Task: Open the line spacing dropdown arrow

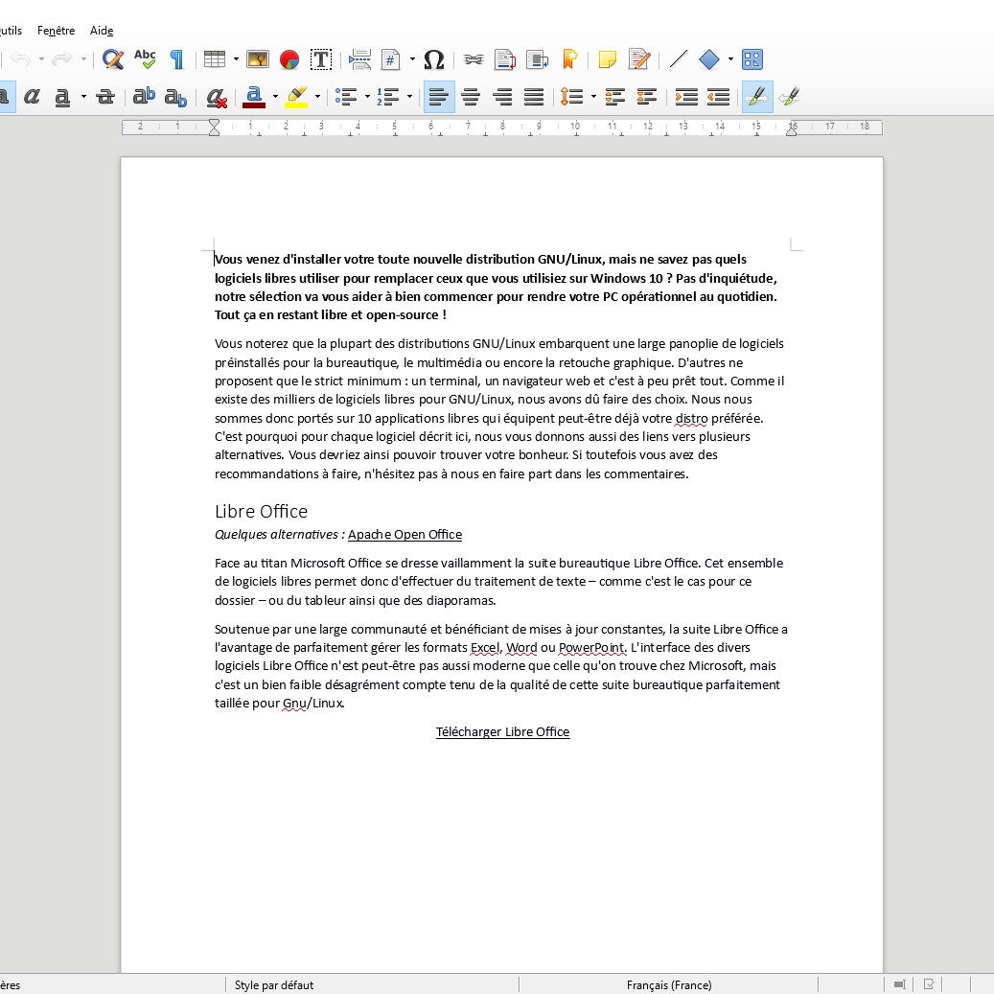Action: tap(593, 97)
